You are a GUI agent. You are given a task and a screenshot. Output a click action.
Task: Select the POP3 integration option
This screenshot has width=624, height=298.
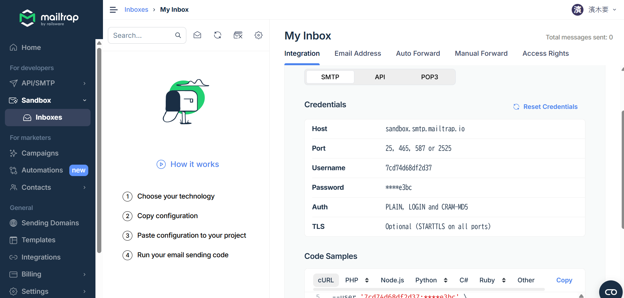[429, 77]
